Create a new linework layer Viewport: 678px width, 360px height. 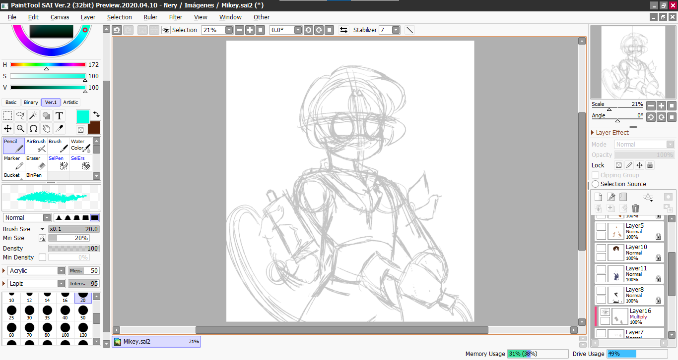611,197
